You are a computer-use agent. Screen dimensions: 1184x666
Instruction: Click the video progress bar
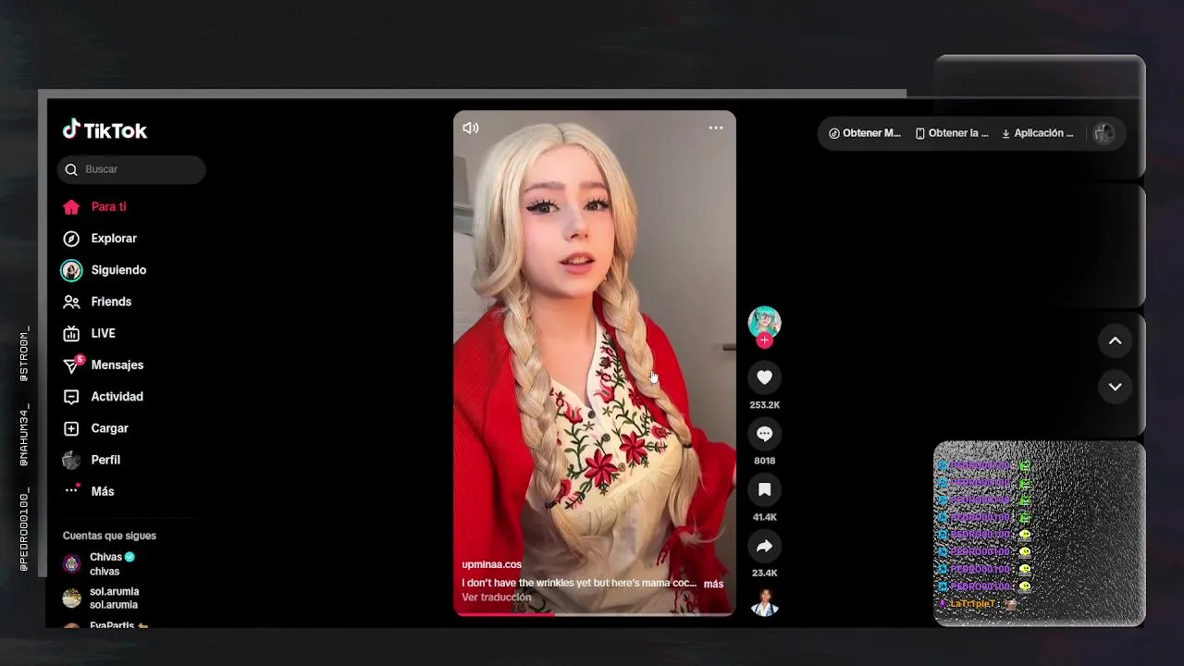pos(595,614)
